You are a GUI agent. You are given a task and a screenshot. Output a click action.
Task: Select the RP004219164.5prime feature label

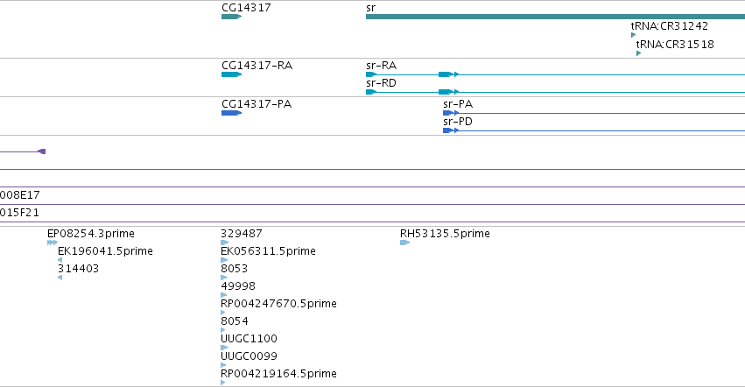pos(278,373)
